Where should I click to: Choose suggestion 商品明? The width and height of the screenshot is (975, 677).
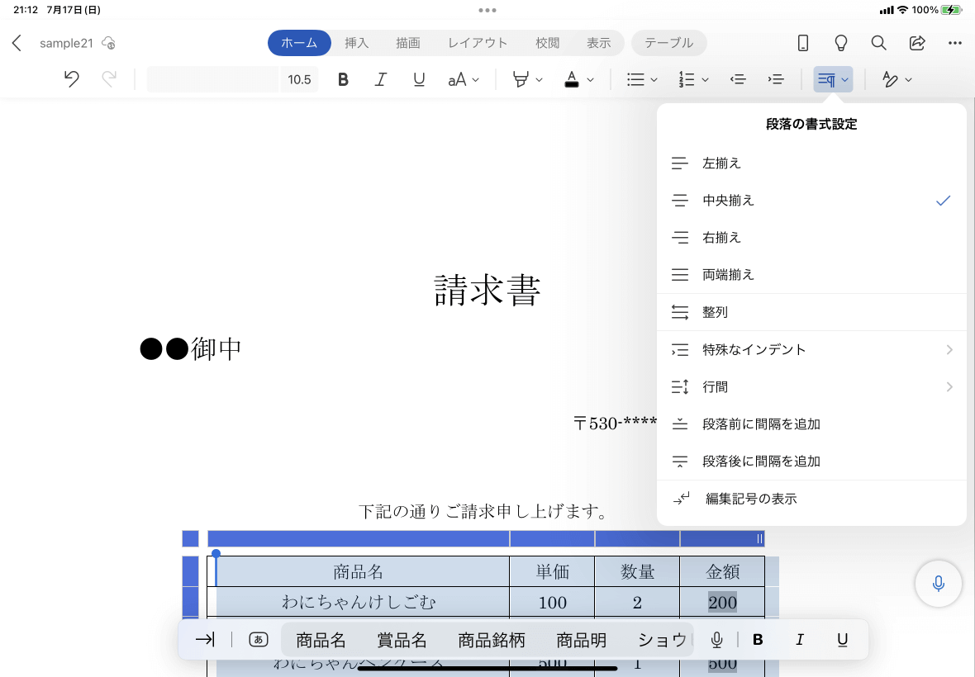(582, 640)
